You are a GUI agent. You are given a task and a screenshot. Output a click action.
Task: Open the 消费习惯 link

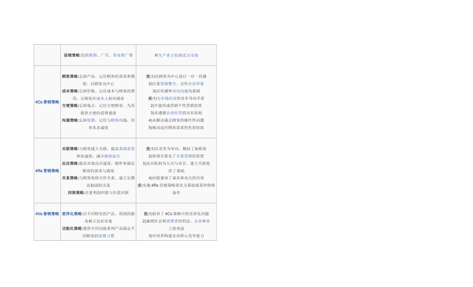[x=107, y=236]
